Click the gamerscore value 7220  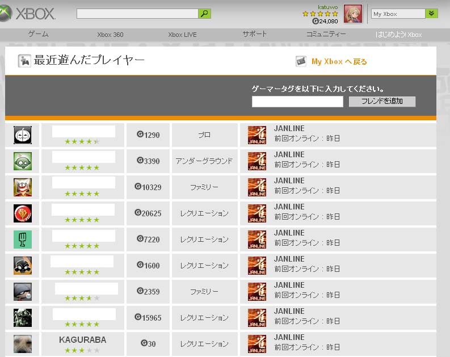[x=152, y=240]
